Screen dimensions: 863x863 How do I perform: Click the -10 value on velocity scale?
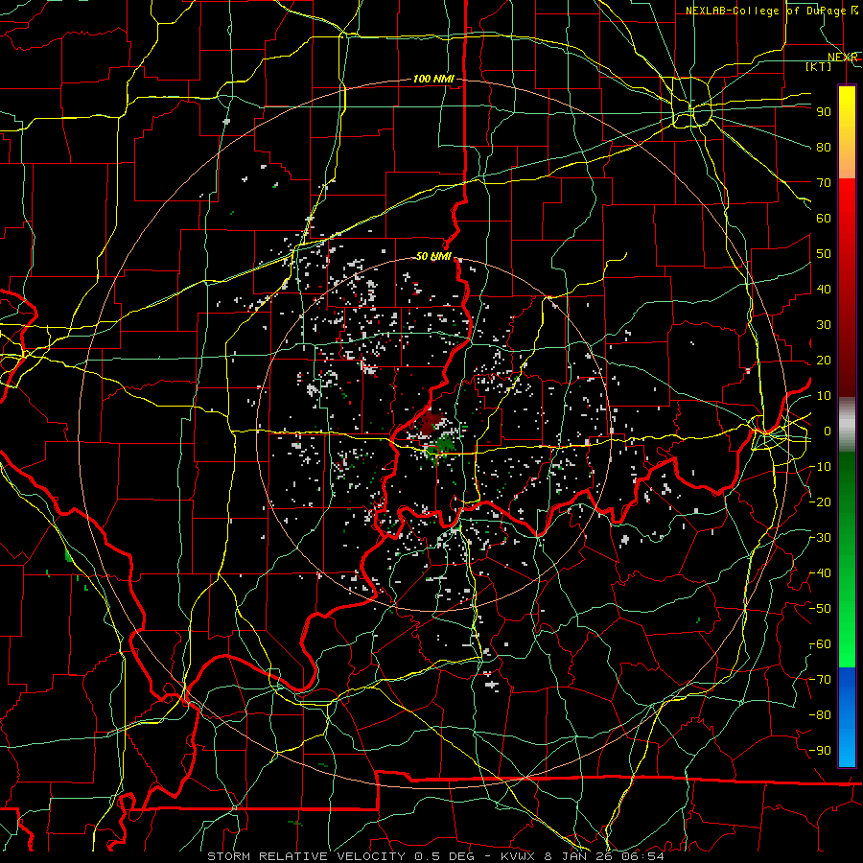coord(821,467)
